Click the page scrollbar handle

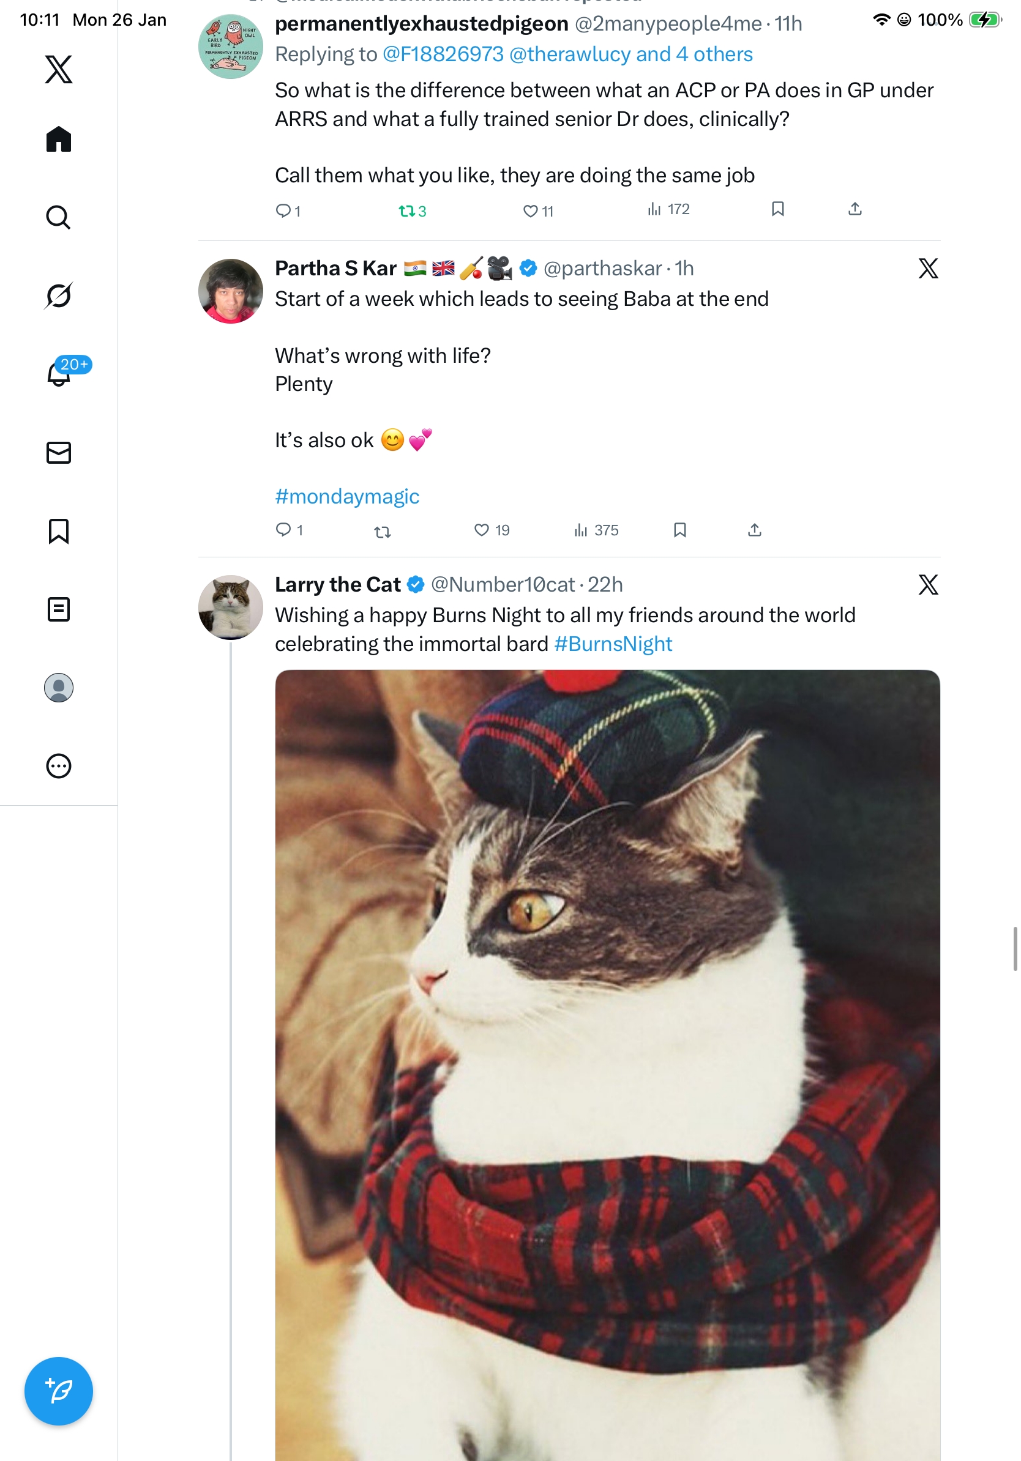coord(1015,949)
